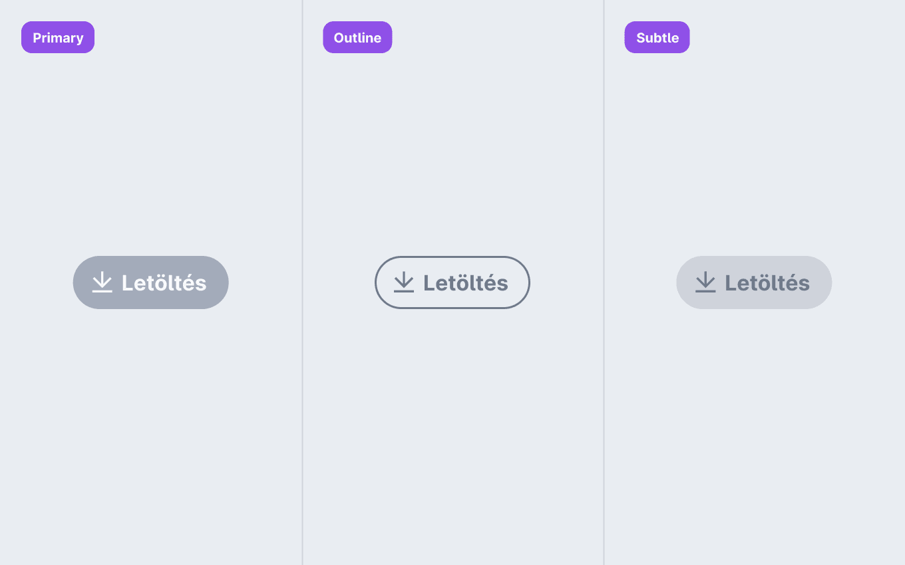Viewport: 905px width, 565px height.
Task: Click blank area between Primary badge and its button
Action: coord(151,153)
